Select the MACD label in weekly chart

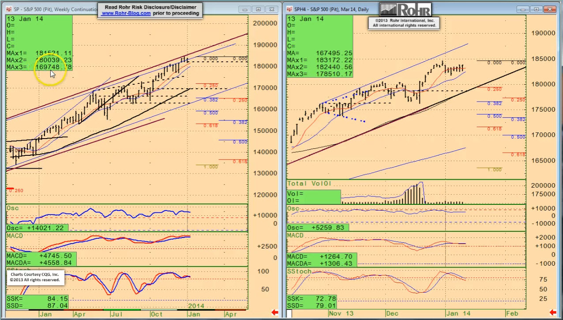click(15, 236)
